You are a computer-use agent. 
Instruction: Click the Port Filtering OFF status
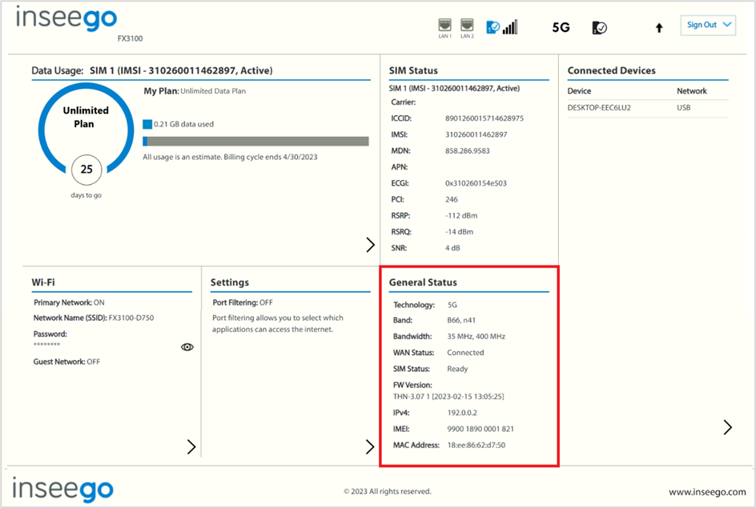(243, 302)
